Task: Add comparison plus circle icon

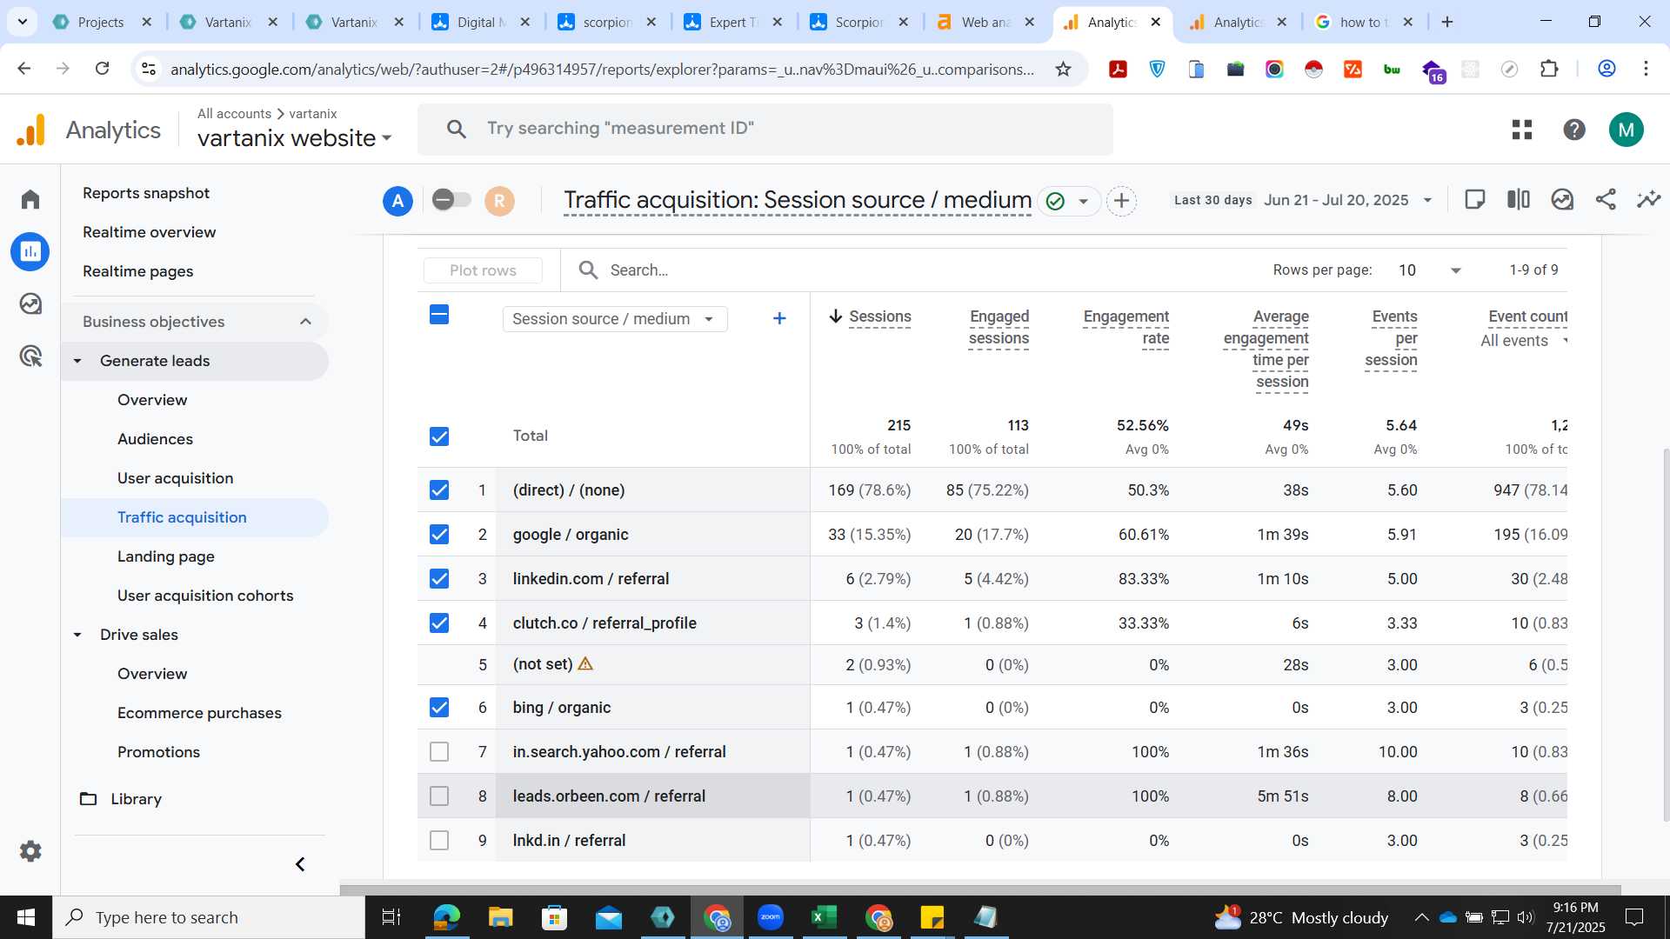Action: pos(1122,201)
